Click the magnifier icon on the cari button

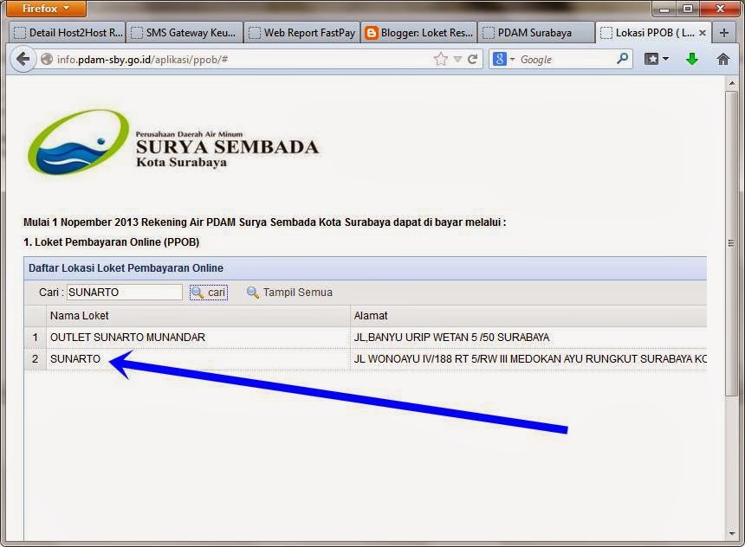tap(198, 292)
